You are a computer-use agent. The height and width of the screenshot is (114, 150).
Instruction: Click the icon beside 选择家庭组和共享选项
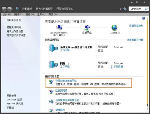[x=51, y=102]
